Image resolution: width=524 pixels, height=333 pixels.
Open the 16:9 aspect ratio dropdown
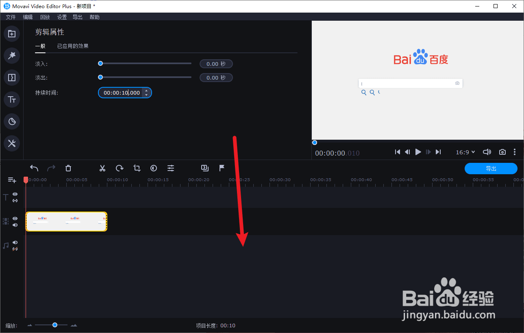pos(465,152)
